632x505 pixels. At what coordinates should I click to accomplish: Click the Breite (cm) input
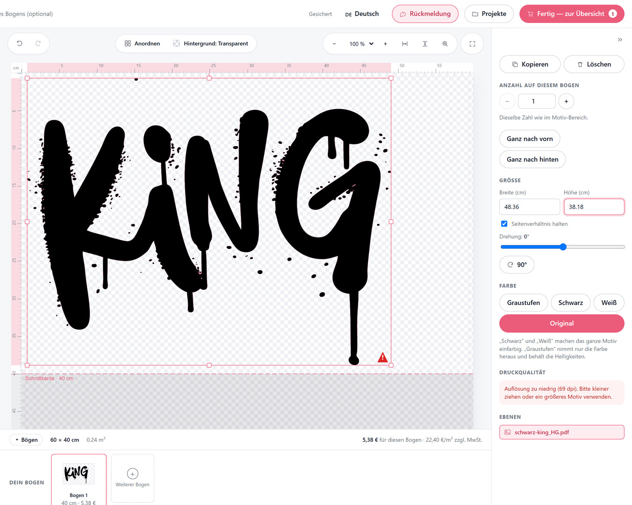pyautogui.click(x=530, y=207)
